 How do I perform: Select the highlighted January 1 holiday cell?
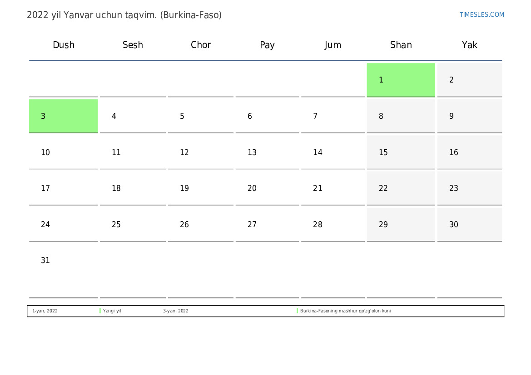point(401,80)
